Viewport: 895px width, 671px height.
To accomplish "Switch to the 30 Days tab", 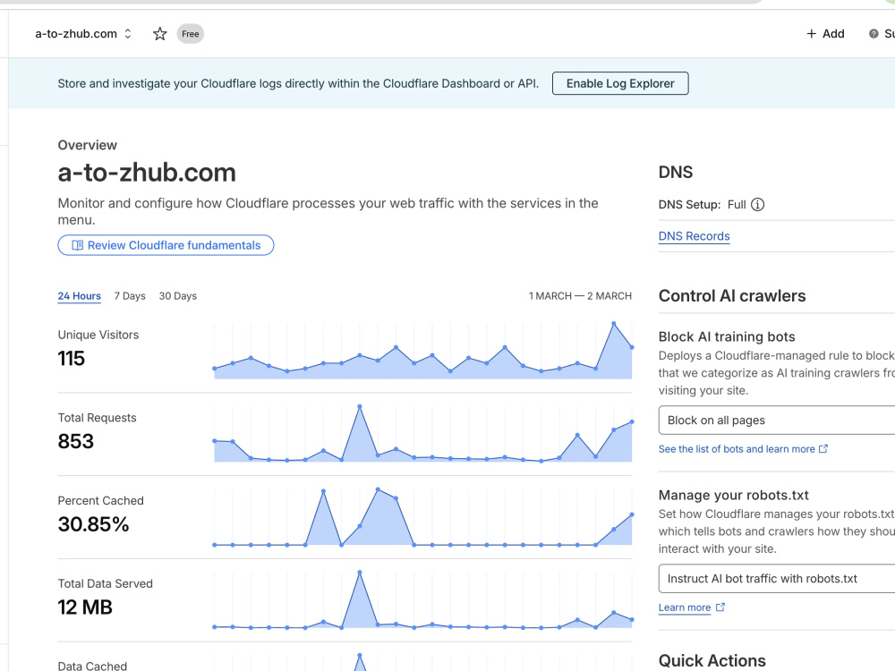I will [177, 296].
